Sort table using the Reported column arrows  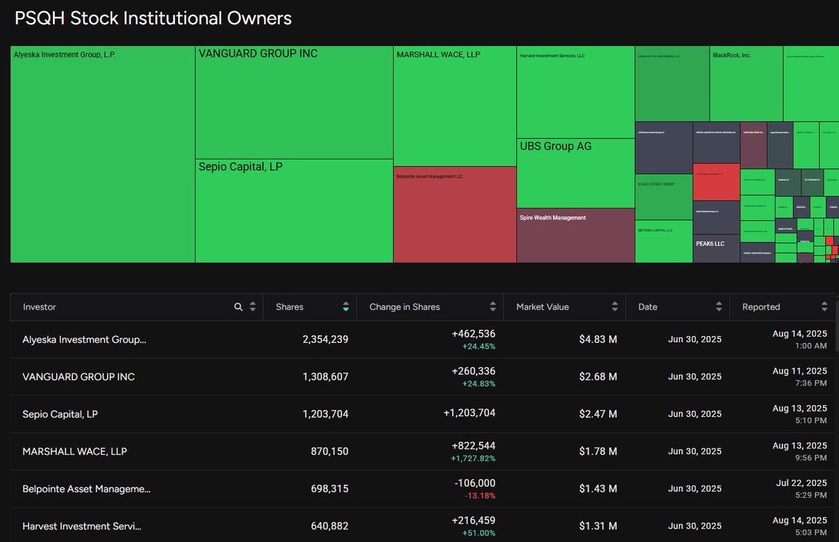pyautogui.click(x=824, y=307)
